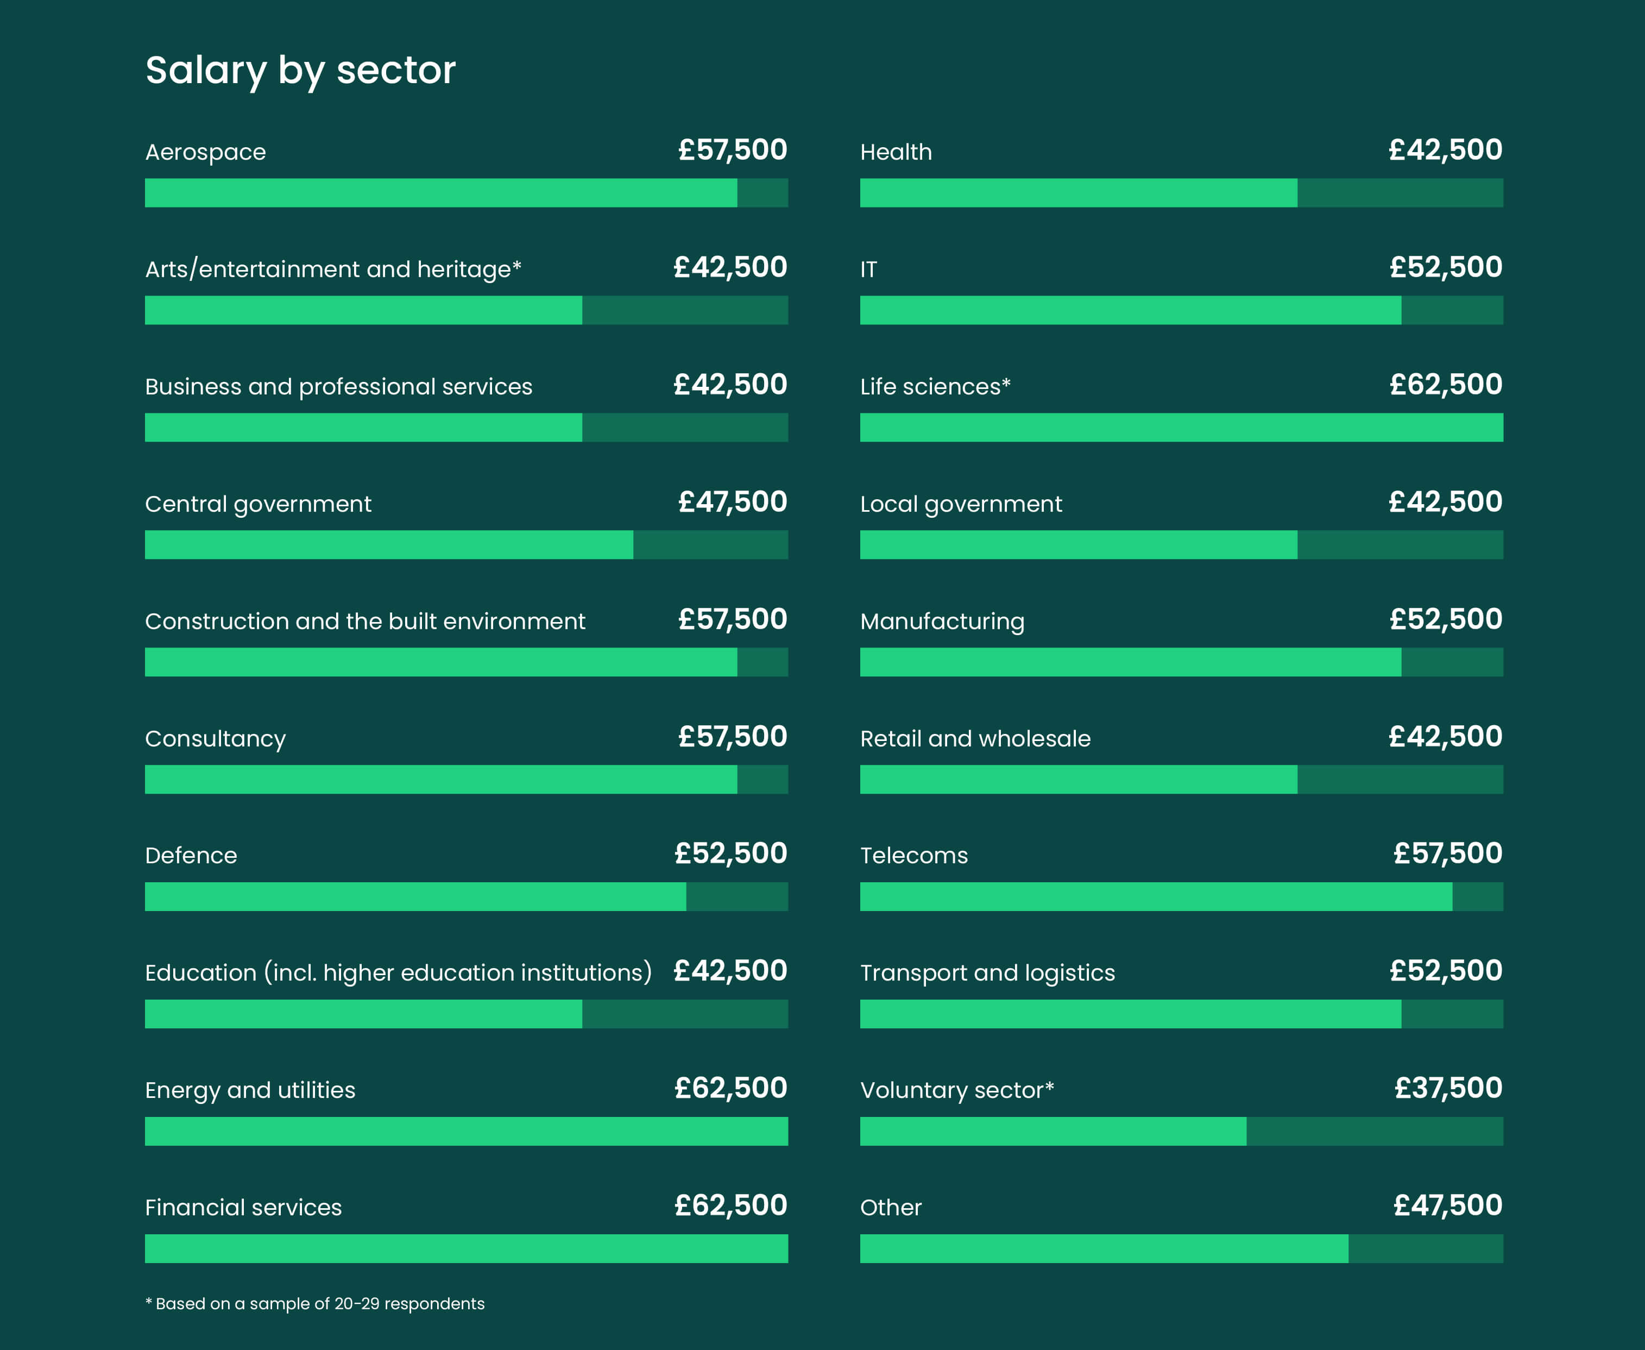The height and width of the screenshot is (1350, 1645).
Task: Select the IT sector label
Action: (x=868, y=270)
